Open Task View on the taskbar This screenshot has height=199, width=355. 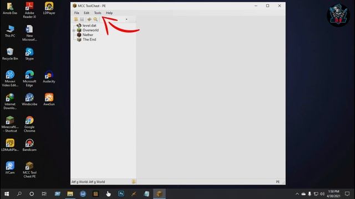point(44,194)
